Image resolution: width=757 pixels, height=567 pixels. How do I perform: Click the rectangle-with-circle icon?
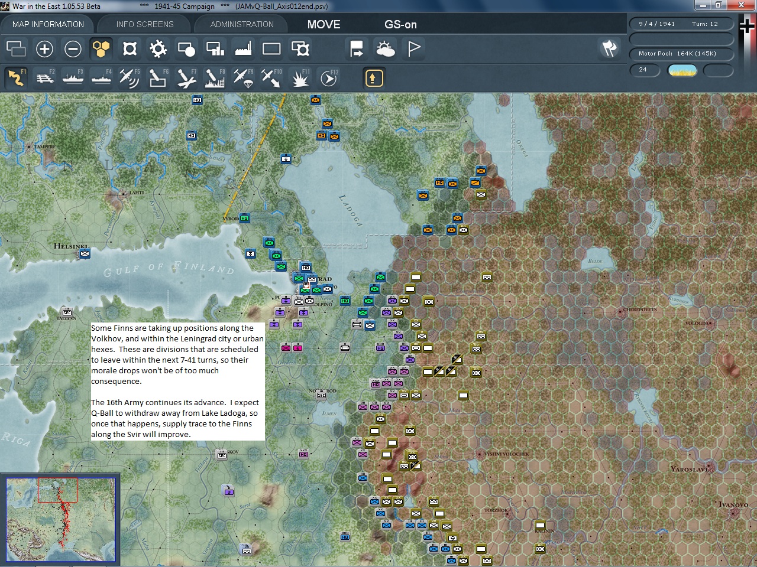pyautogui.click(x=186, y=48)
